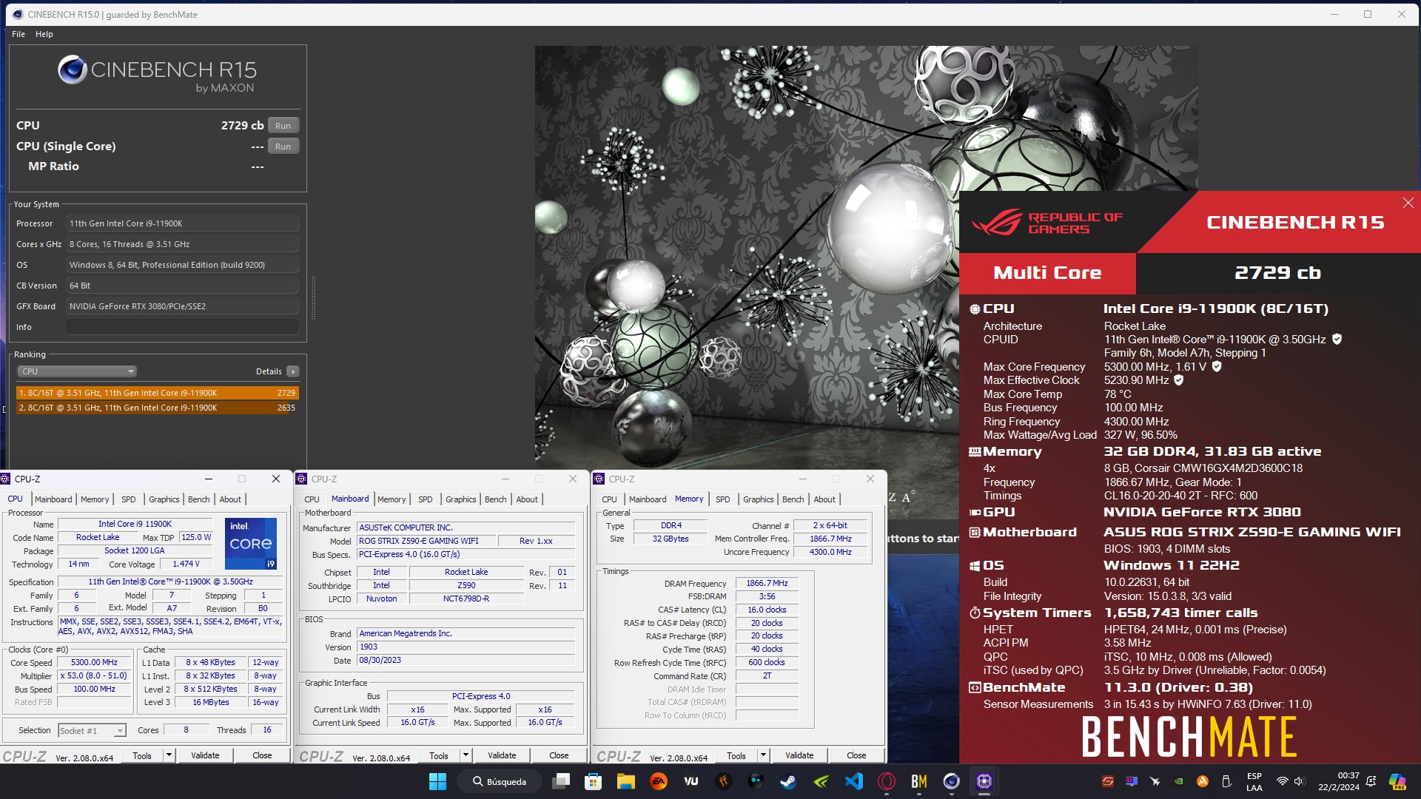Click Close button in first CPU-Z window
The height and width of the screenshot is (799, 1421).
pyautogui.click(x=262, y=755)
